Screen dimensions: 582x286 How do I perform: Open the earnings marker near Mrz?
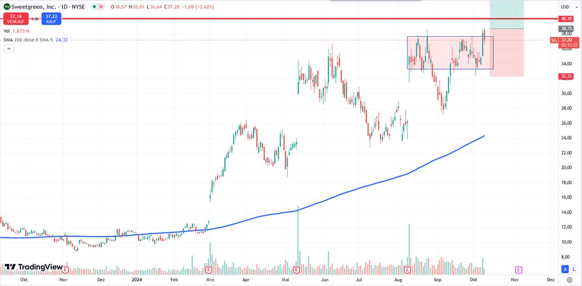pyautogui.click(x=209, y=270)
